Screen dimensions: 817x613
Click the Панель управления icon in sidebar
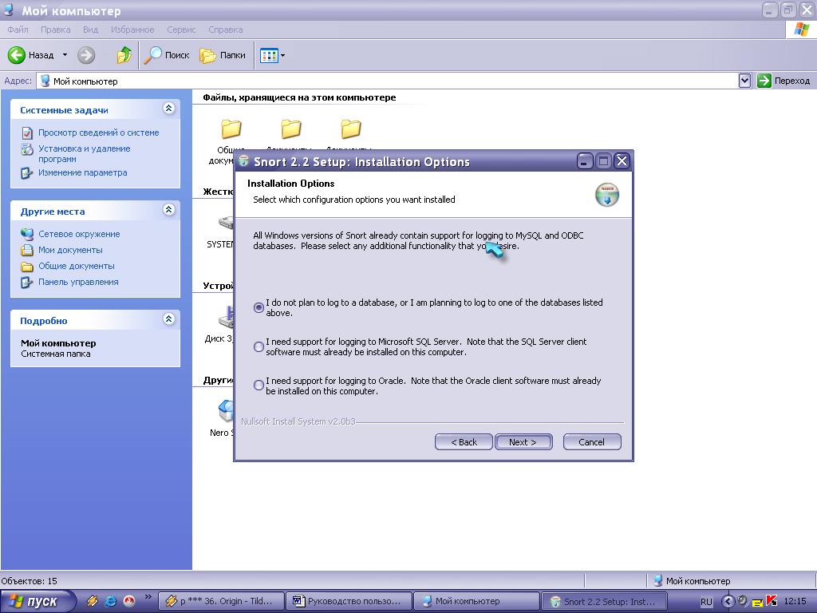[x=27, y=283]
